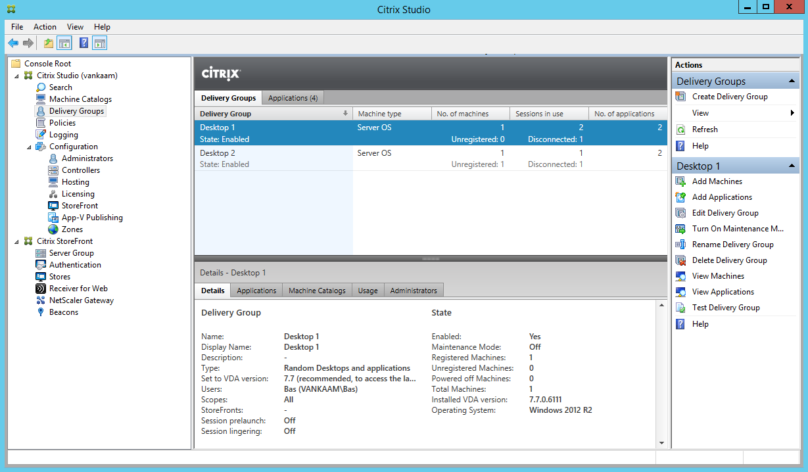
Task: Click the details pane scroll down arrow
Action: pyautogui.click(x=662, y=443)
